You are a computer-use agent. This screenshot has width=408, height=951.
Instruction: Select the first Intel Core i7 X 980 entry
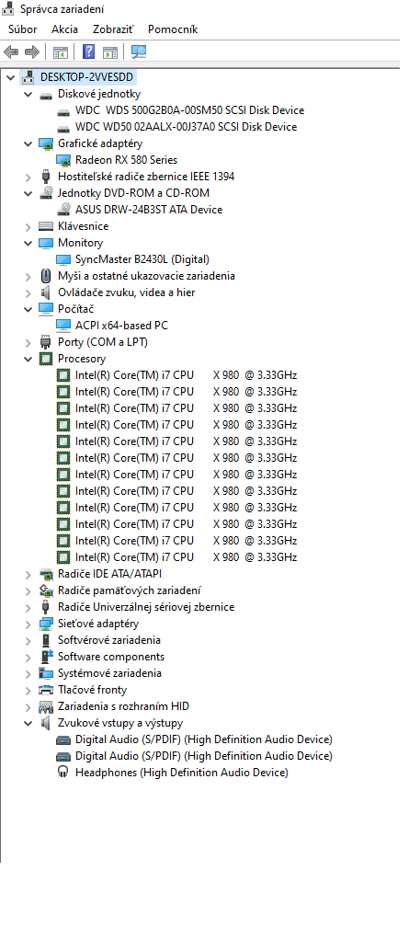point(187,375)
